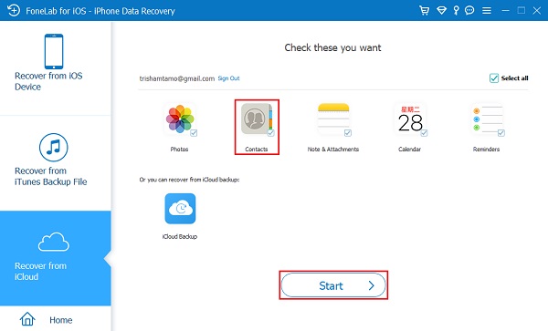Uncheck the Calendar checkbox
The height and width of the screenshot is (331, 548).
pos(424,133)
